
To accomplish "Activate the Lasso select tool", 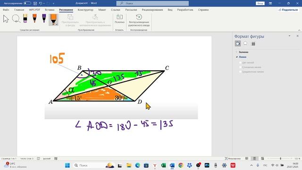I will point(16,19).
